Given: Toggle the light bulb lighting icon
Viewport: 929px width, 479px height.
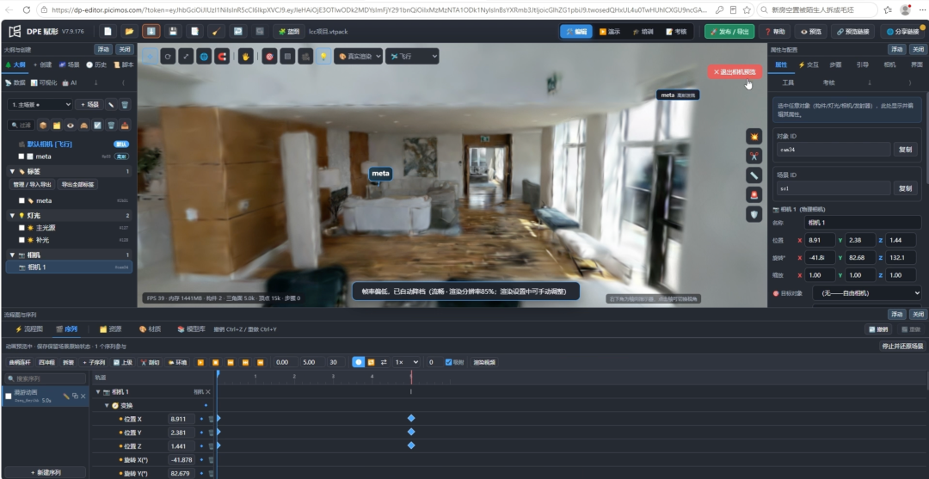Looking at the screenshot, I should (323, 56).
